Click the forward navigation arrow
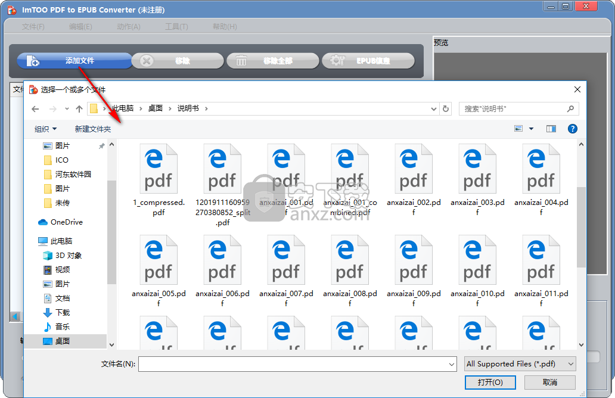 pos(53,108)
